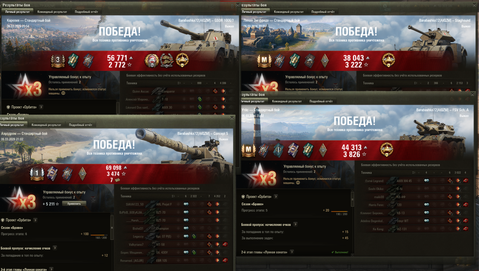Screen dimensions: 479x271
Task: Expand 2-й этап главы «Лунная соната» arrow
Action: (x=292, y=252)
